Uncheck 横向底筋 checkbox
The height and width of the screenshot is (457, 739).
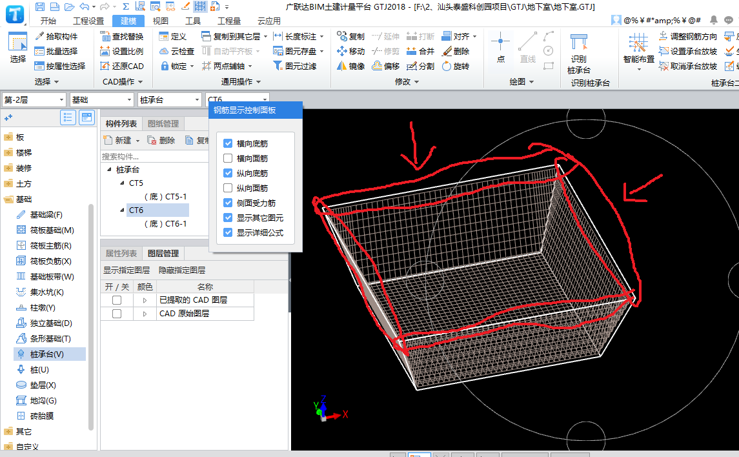(x=228, y=143)
